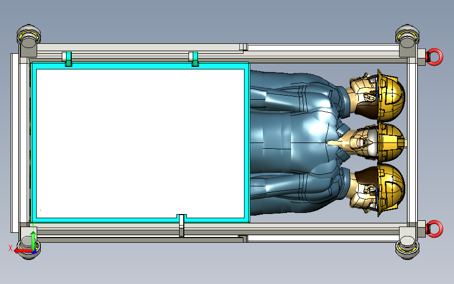Select the left cyan clamp on top rail
This screenshot has height=284, width=454.
68,59
